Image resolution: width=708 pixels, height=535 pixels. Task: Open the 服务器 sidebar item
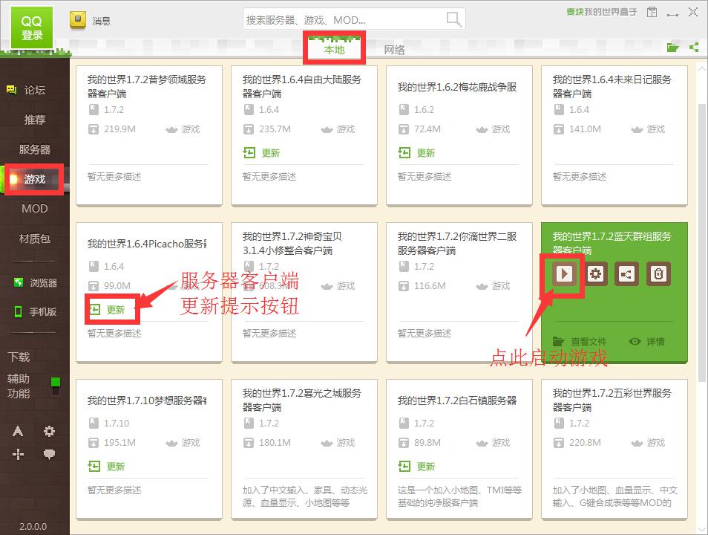click(35, 149)
